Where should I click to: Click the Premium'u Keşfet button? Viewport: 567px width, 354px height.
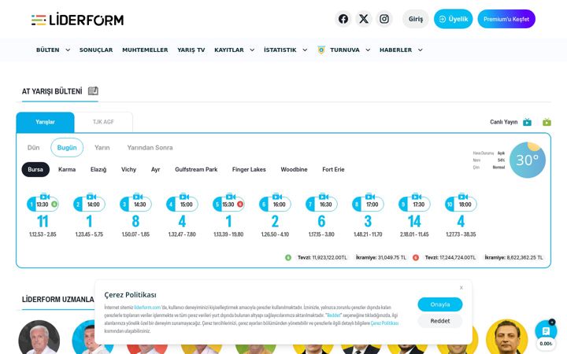[506, 19]
